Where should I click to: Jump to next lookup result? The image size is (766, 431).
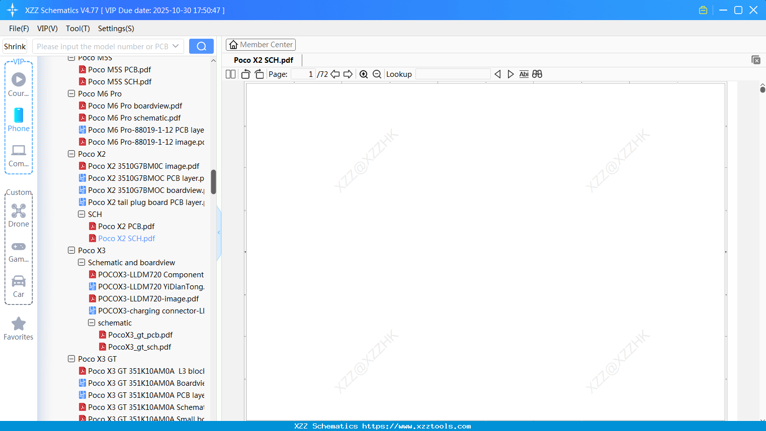pos(510,74)
